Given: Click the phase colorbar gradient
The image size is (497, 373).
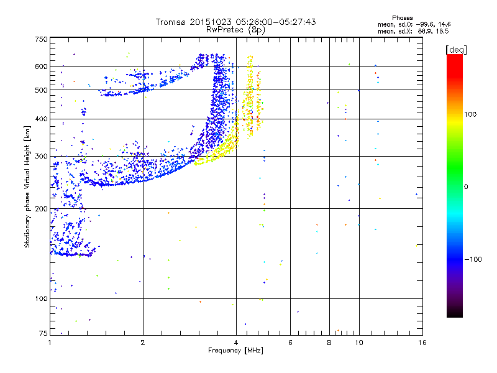Looking at the screenshot, I should coord(455,185).
